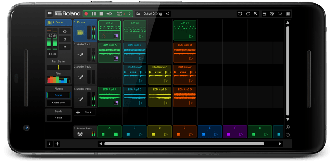Open the mixer sliders view

(x=280, y=14)
